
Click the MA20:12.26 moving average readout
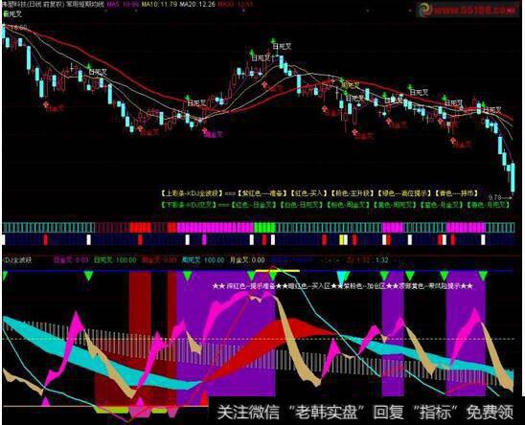[x=197, y=5]
